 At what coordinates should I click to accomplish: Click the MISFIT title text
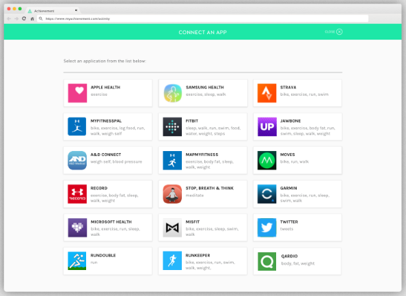click(193, 222)
